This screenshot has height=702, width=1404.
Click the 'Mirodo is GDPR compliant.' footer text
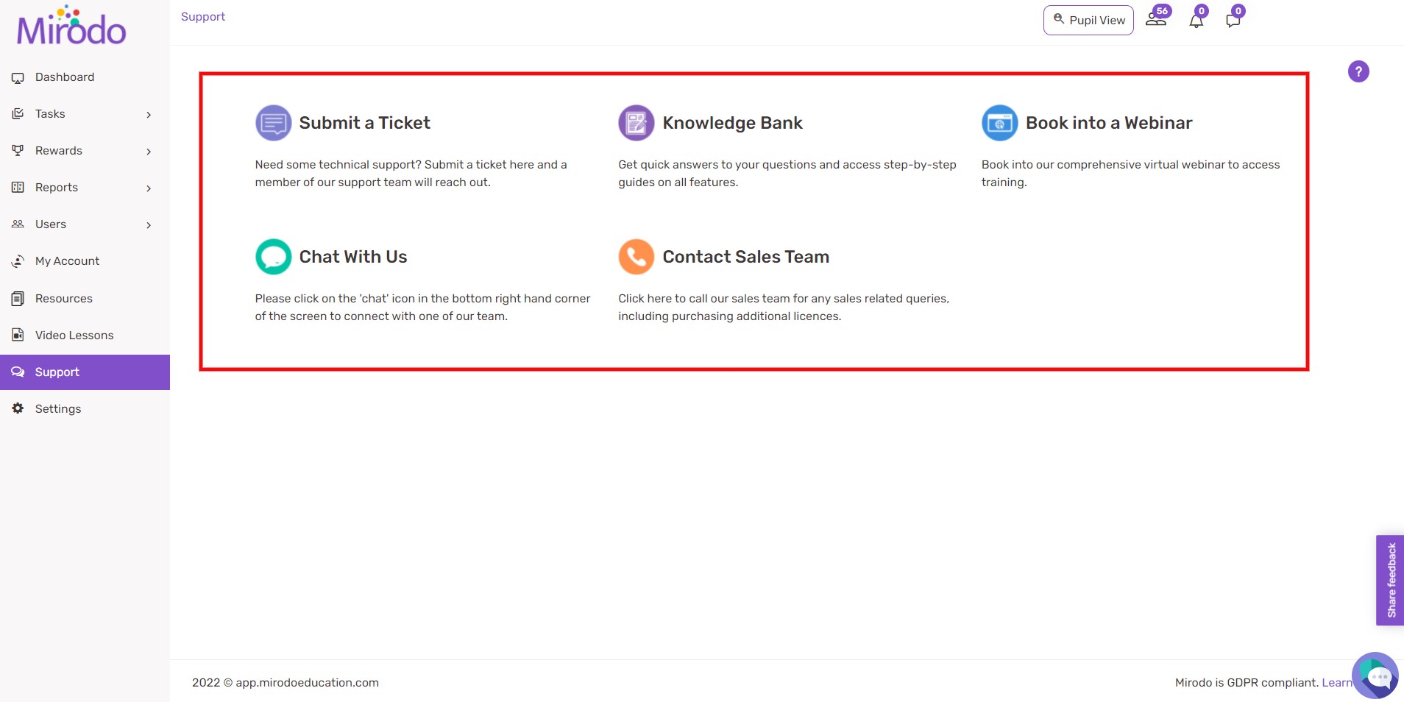[1247, 682]
